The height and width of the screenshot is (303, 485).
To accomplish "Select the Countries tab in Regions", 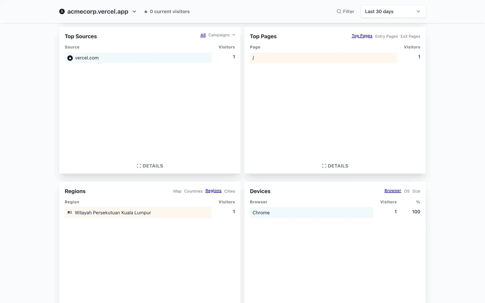I will [193, 191].
